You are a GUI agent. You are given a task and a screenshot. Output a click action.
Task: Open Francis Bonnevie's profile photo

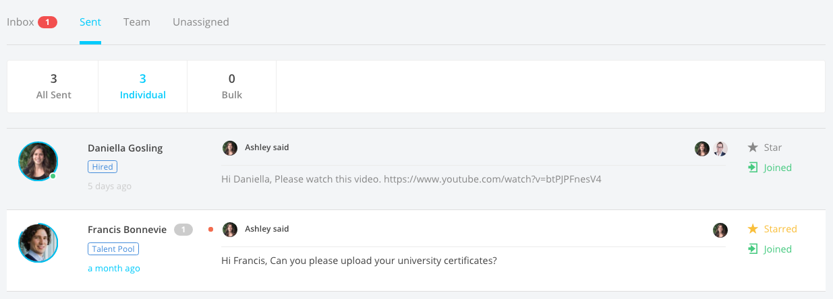38,243
